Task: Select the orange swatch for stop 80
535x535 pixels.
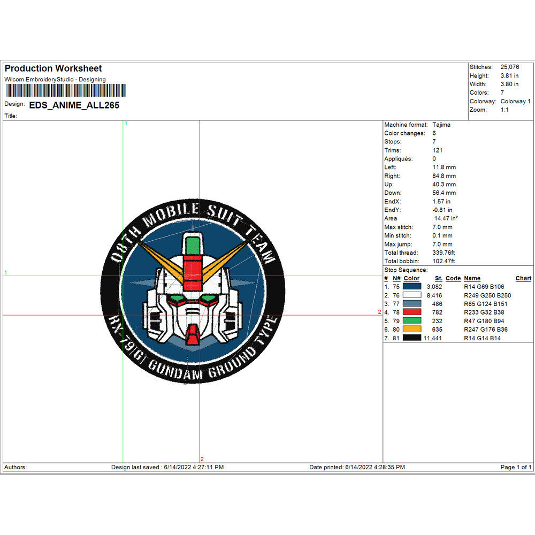Action: (x=412, y=330)
